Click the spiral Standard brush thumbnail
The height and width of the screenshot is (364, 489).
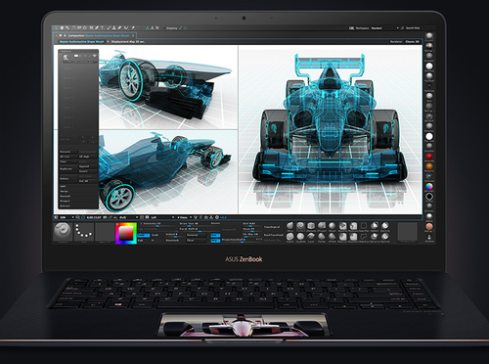click(63, 231)
